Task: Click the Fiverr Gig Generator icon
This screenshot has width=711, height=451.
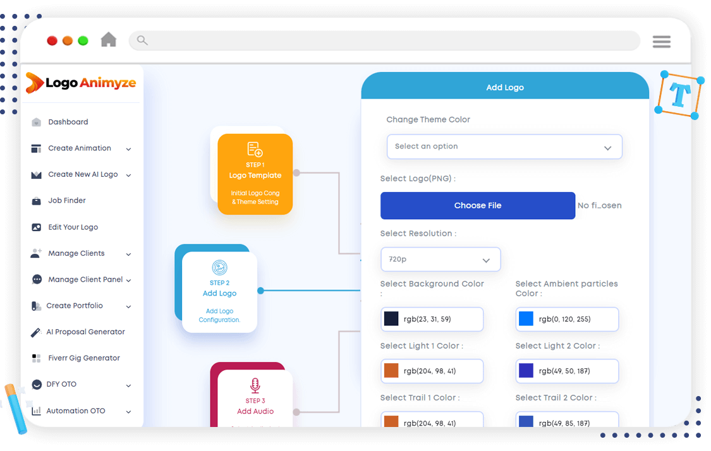Action: coord(37,358)
